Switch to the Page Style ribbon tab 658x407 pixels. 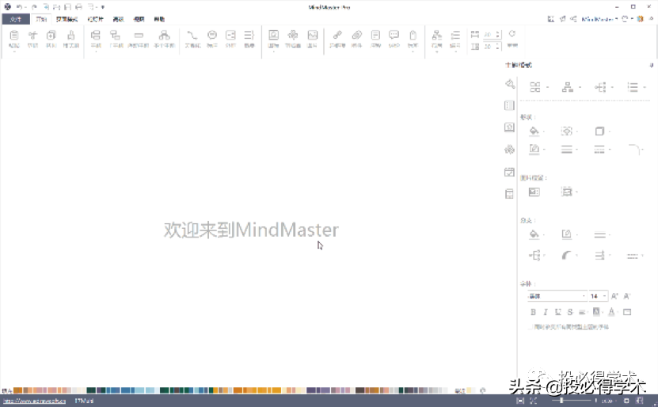(67, 18)
